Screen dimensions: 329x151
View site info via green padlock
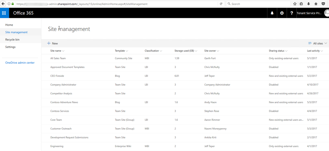click(x=13, y=4)
